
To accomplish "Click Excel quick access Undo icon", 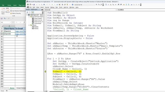I will click(x=5, y=18).
